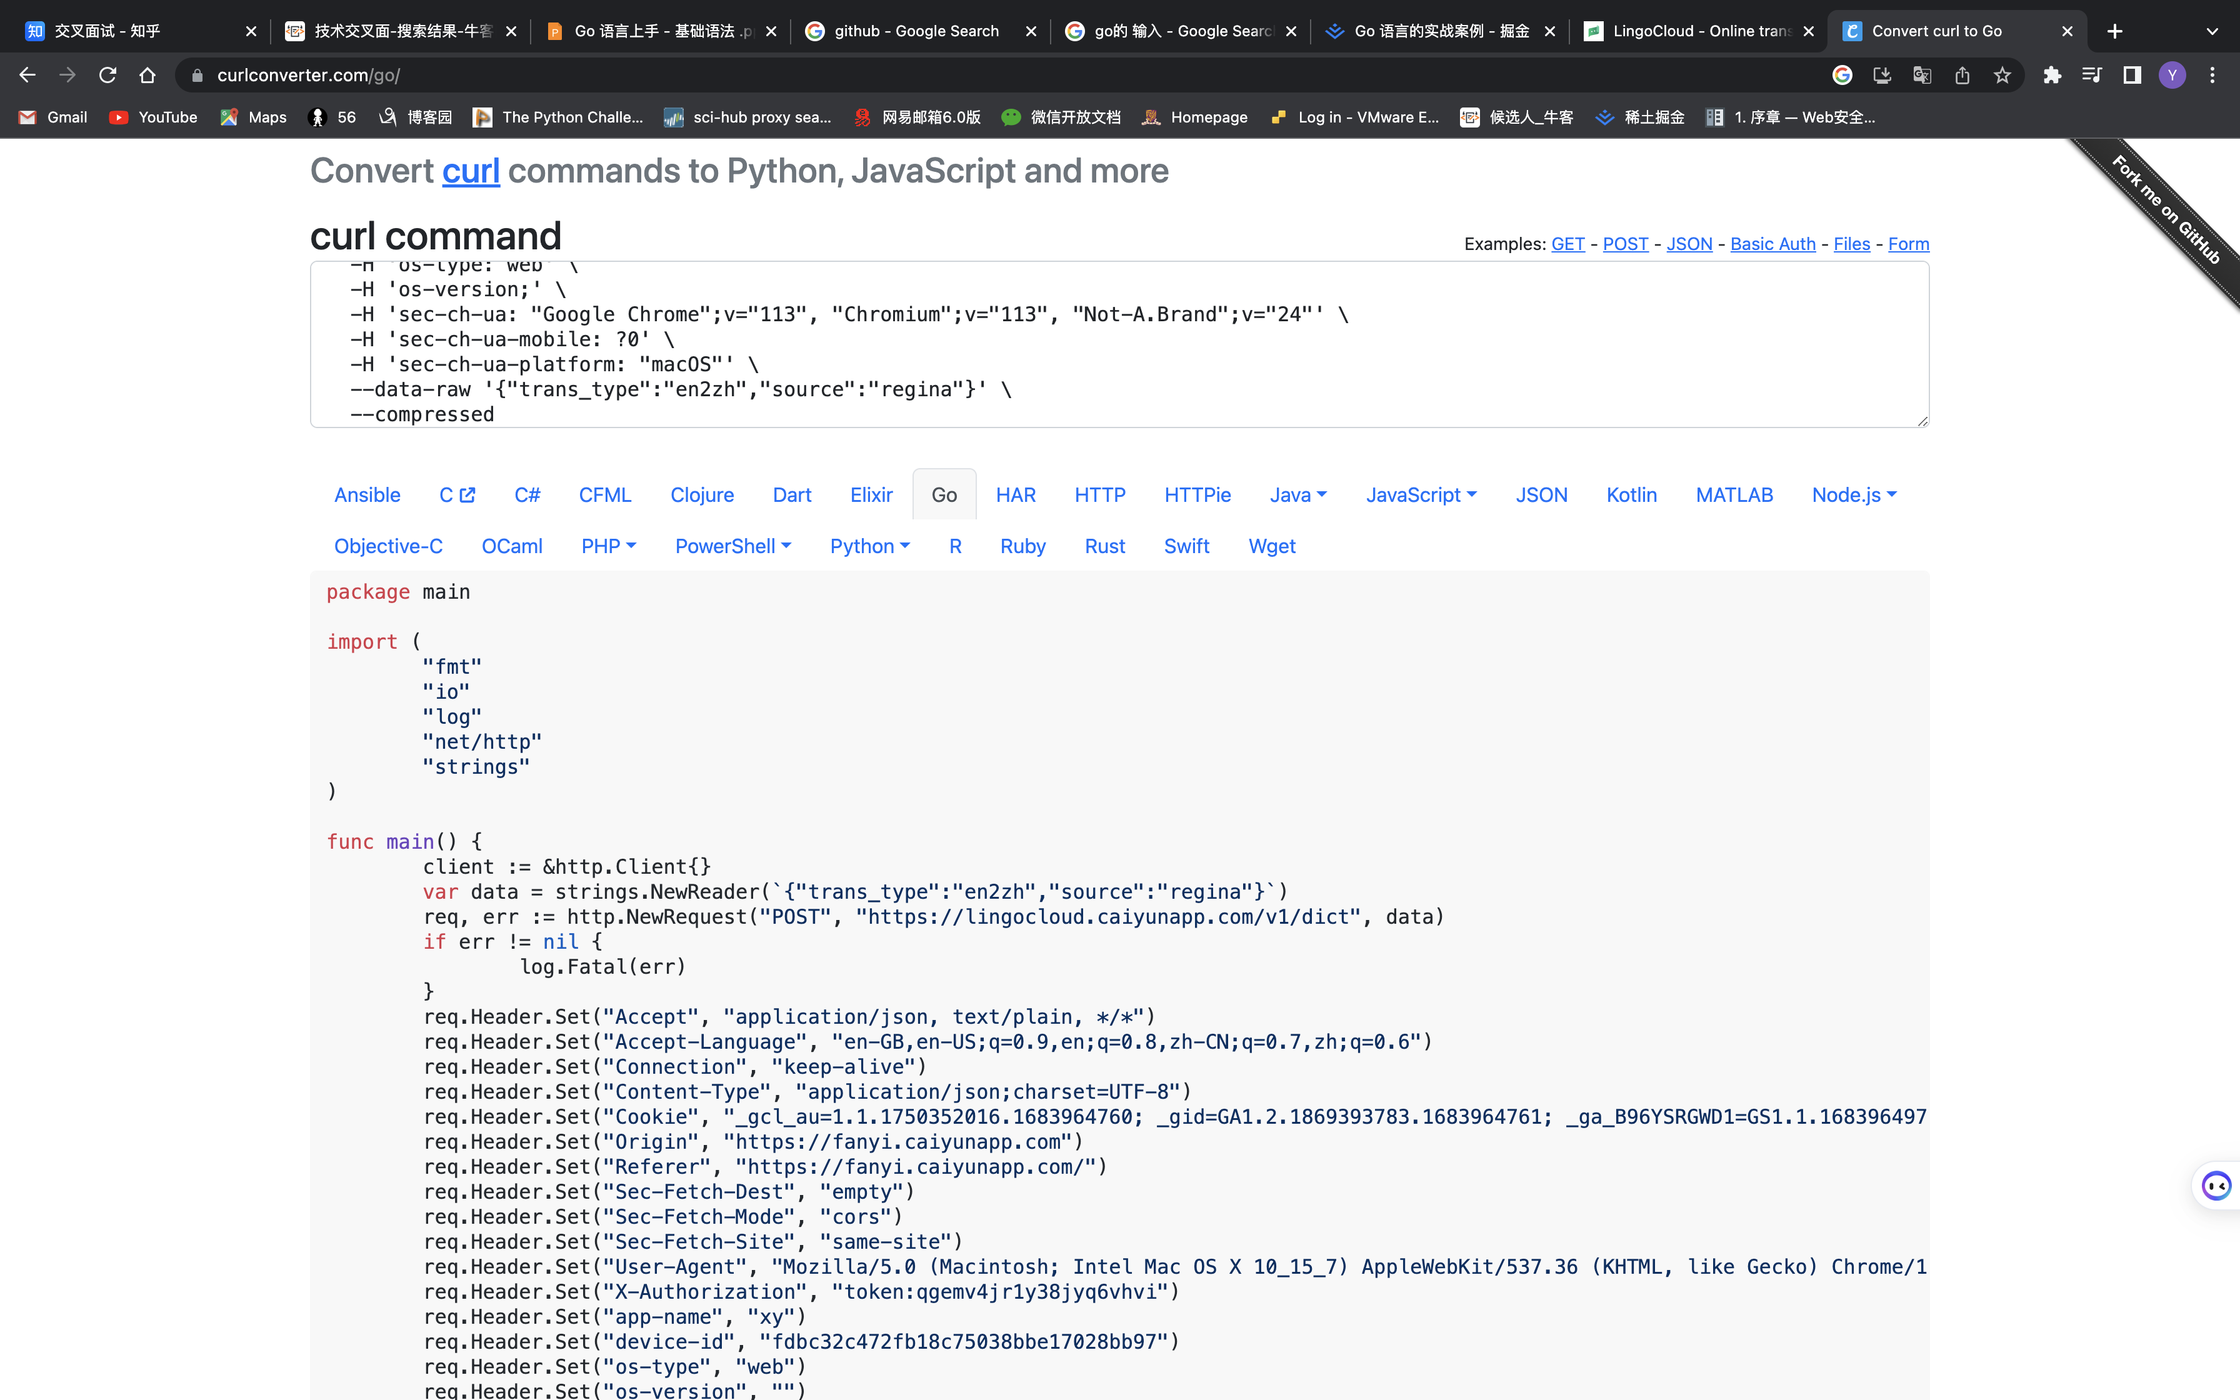This screenshot has height=1400, width=2240.
Task: Open the 博客园 bookmark
Action: [x=416, y=117]
